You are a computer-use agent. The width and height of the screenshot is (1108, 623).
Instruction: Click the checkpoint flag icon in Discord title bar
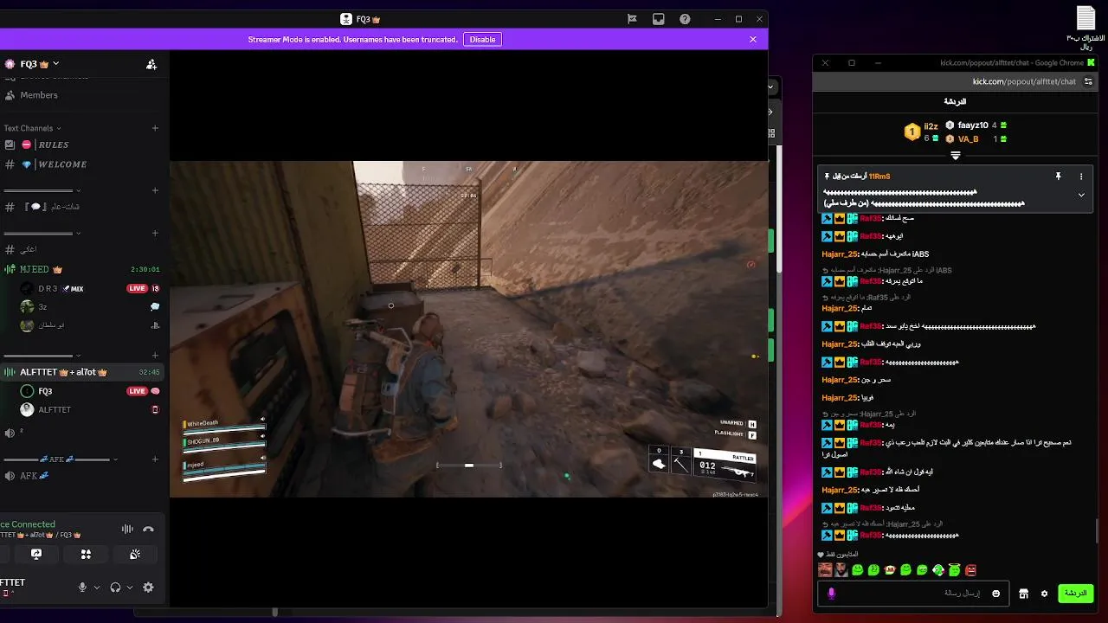(633, 19)
